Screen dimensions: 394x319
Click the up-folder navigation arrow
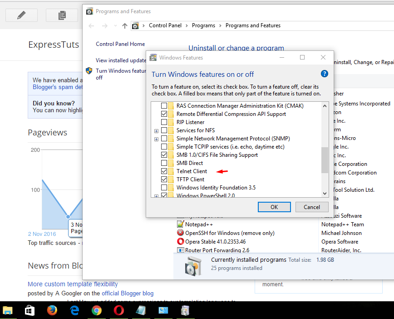124,25
